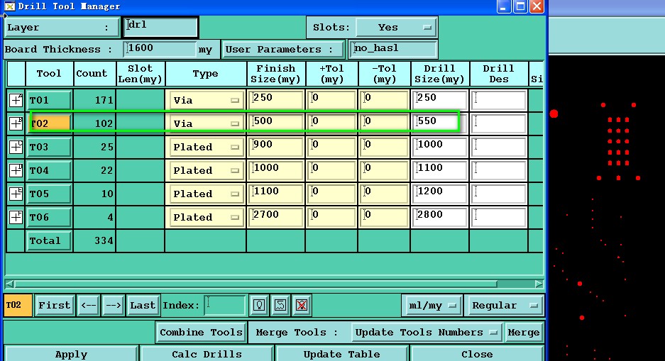Click the Index input field

coord(224,305)
